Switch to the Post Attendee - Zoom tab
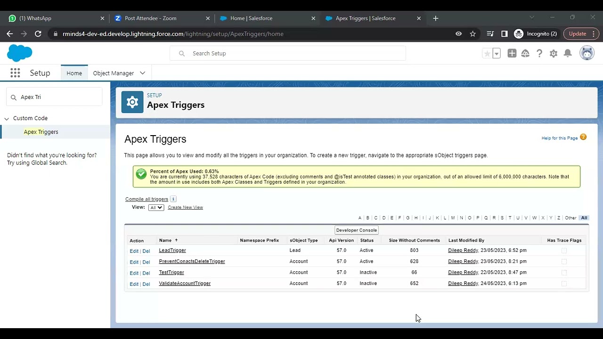This screenshot has width=603, height=339. [x=162, y=18]
